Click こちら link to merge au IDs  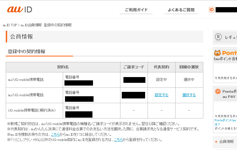click(55, 134)
